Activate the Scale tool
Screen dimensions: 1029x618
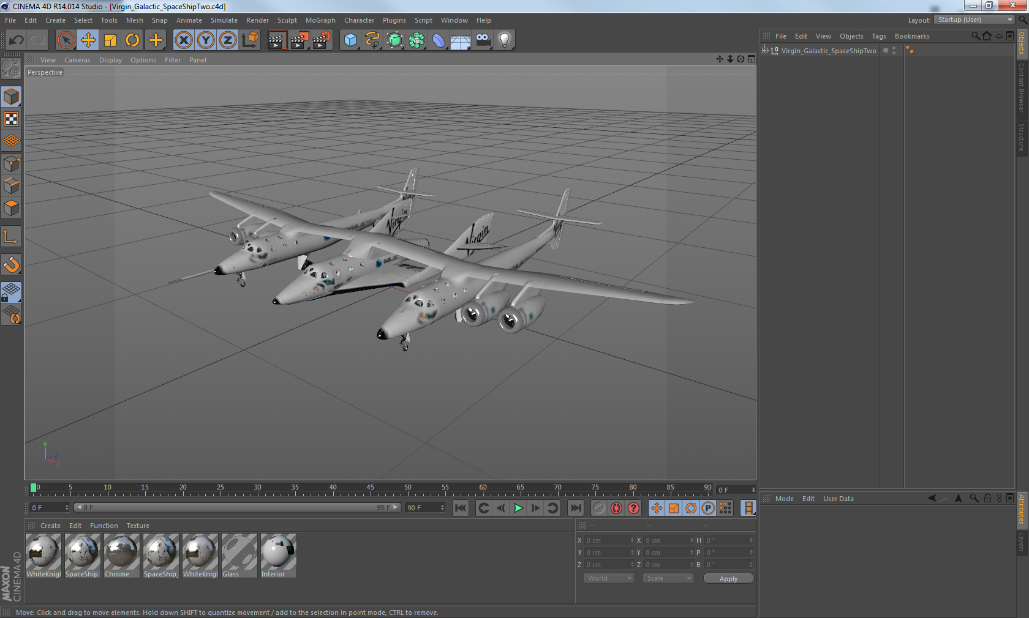click(x=110, y=40)
